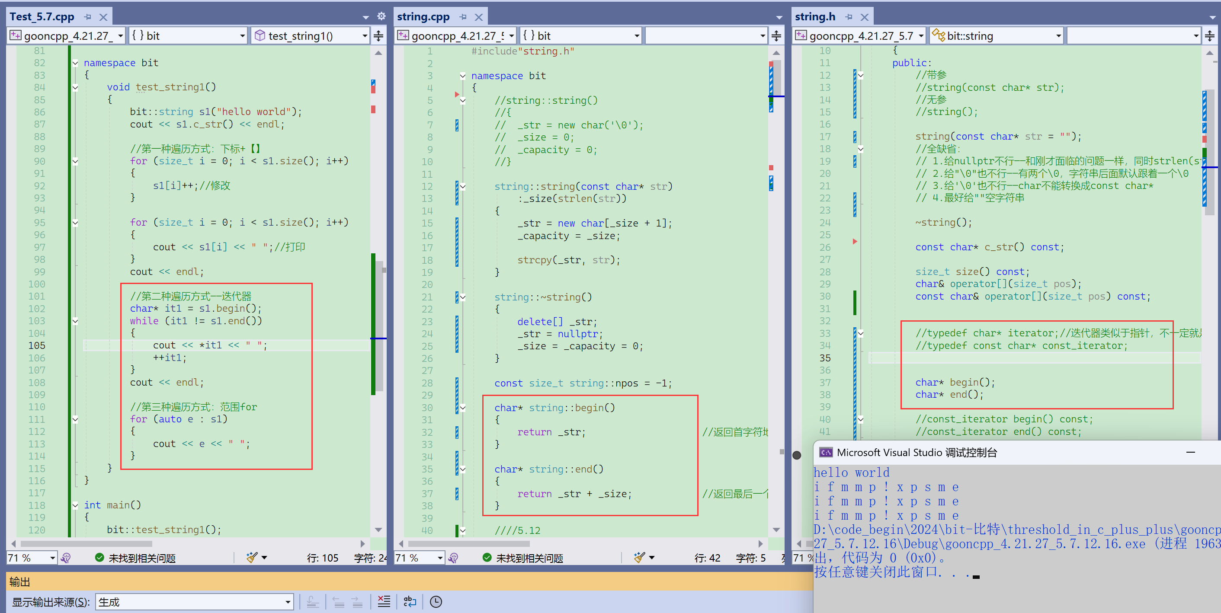Close the Test_5.7.cpp tab

(103, 17)
